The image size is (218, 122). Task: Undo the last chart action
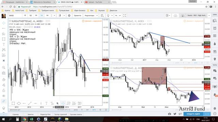[x=116, y=16]
